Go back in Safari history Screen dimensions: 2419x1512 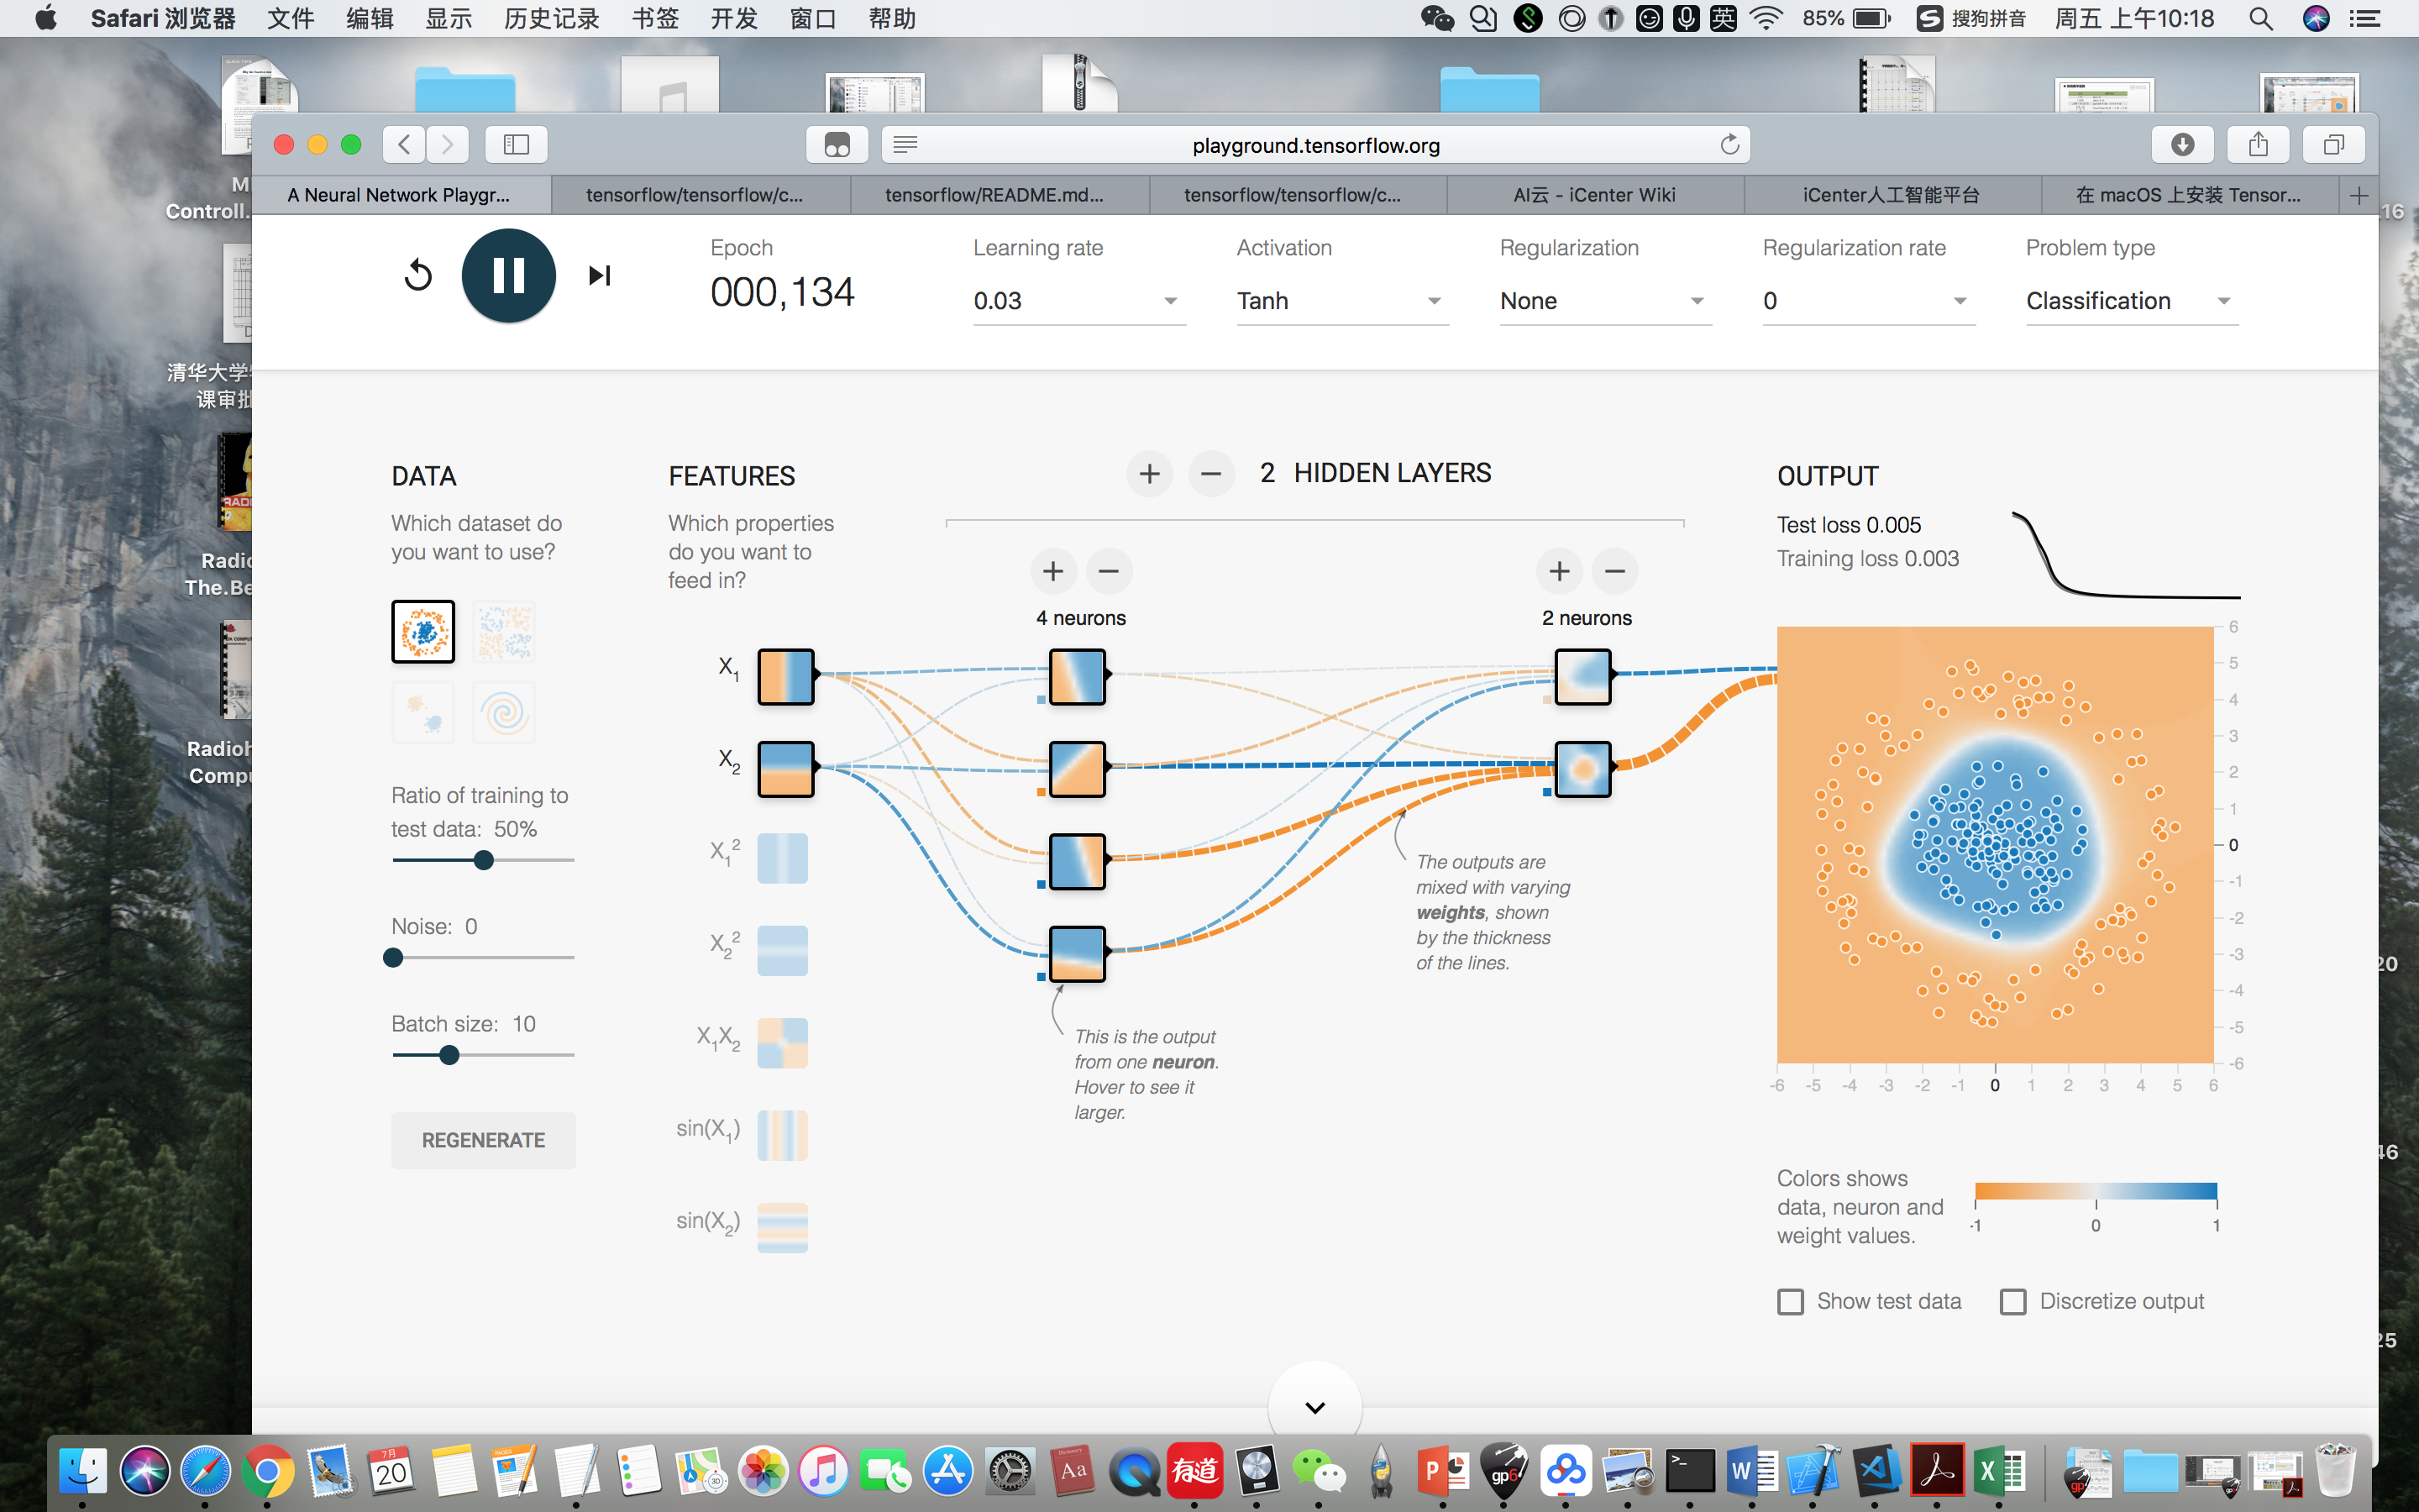coord(404,145)
